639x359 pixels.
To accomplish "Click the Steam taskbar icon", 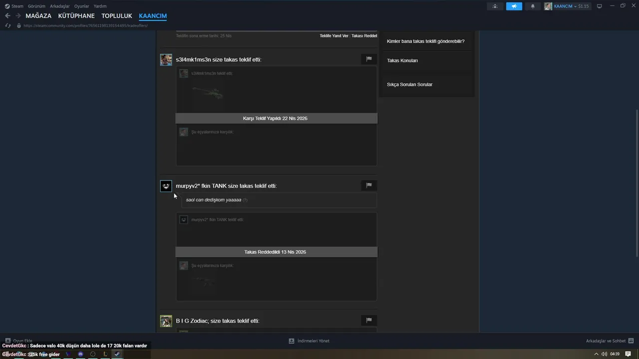I will click(117, 354).
